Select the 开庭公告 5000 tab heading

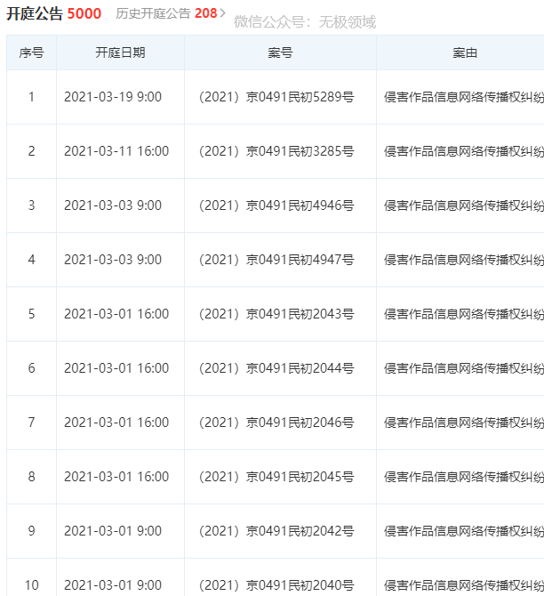(x=53, y=14)
